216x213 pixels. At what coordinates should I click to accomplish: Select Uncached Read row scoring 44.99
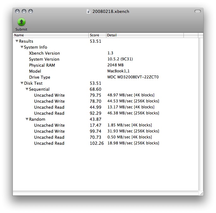[105, 107]
